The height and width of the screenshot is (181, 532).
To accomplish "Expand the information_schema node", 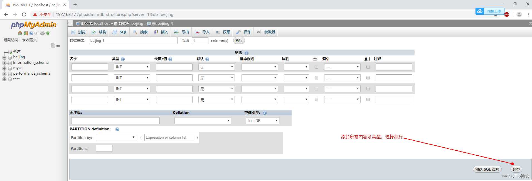I will [x=4, y=63].
